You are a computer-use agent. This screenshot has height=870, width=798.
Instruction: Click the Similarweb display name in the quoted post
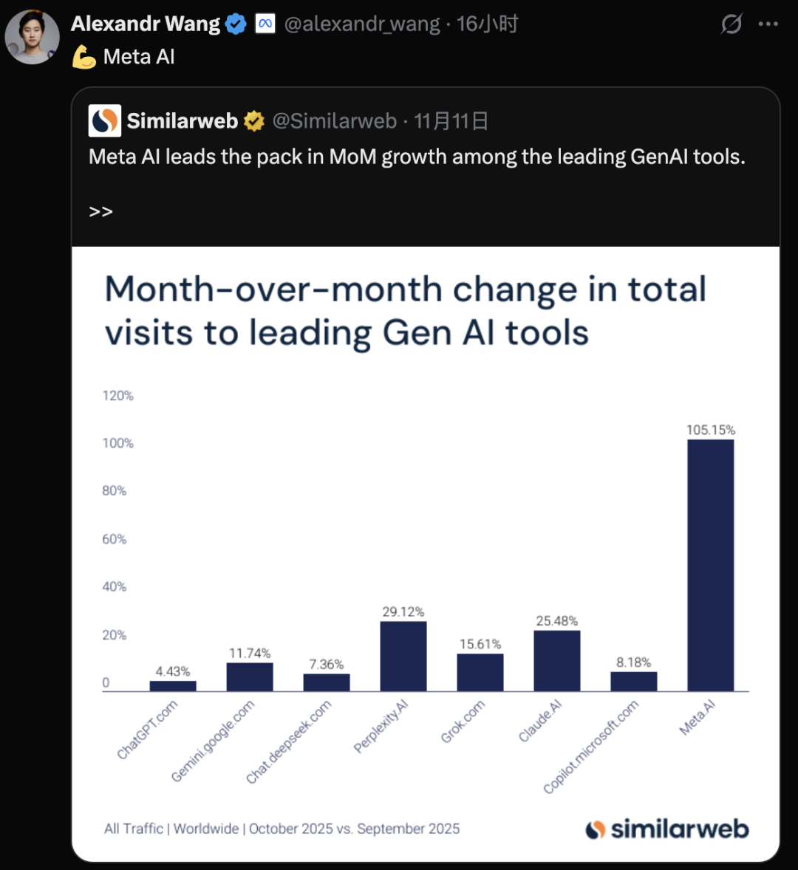pos(182,121)
